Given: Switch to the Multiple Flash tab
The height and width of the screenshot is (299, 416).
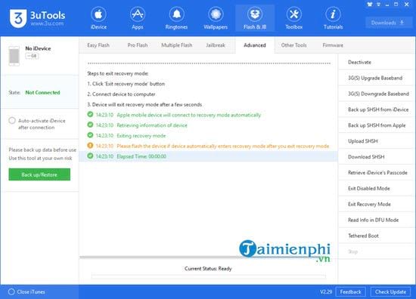Looking at the screenshot, I should point(177,45).
